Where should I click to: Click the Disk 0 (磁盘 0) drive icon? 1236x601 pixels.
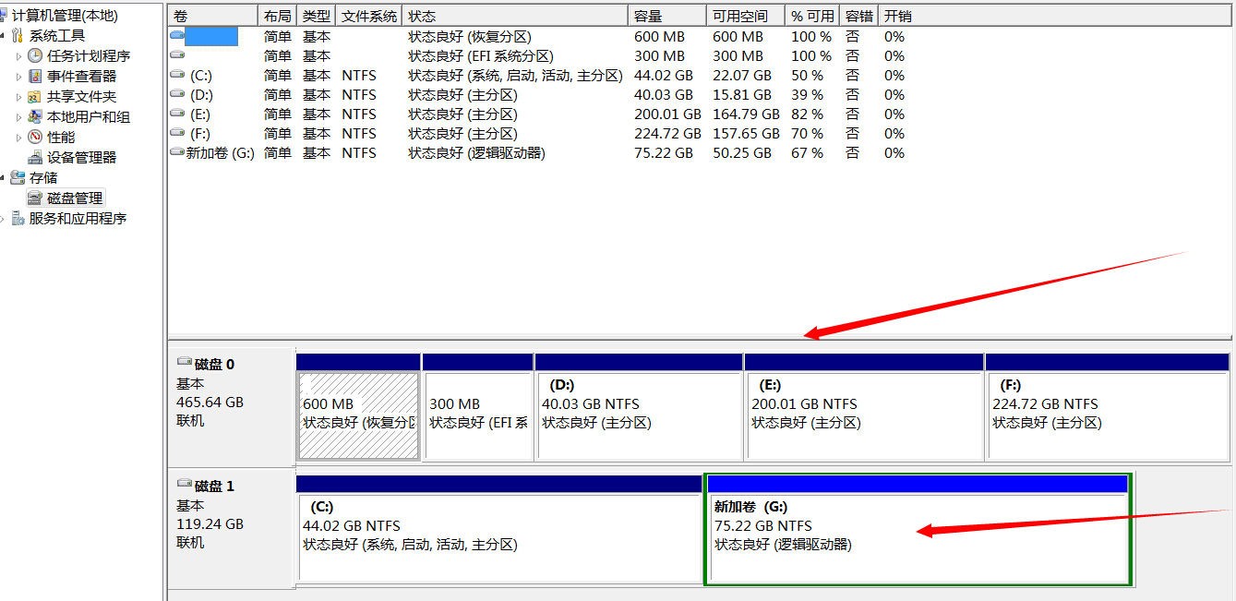[x=185, y=364]
